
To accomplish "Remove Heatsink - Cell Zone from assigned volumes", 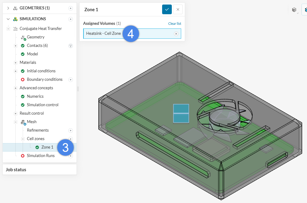I will tap(176, 34).
